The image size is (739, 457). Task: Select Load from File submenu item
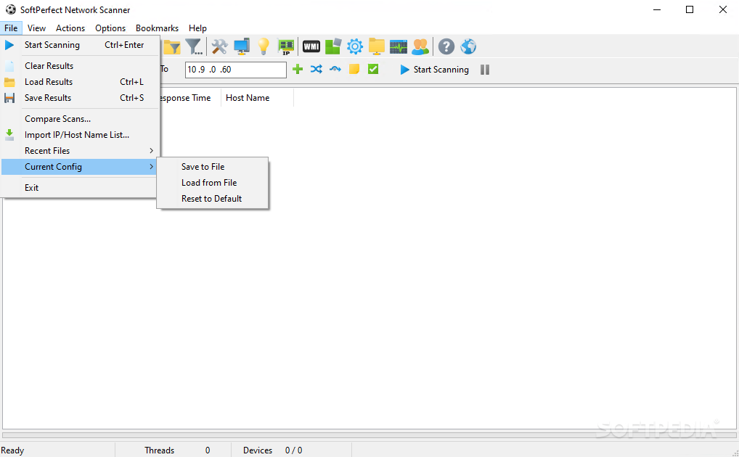tap(213, 183)
